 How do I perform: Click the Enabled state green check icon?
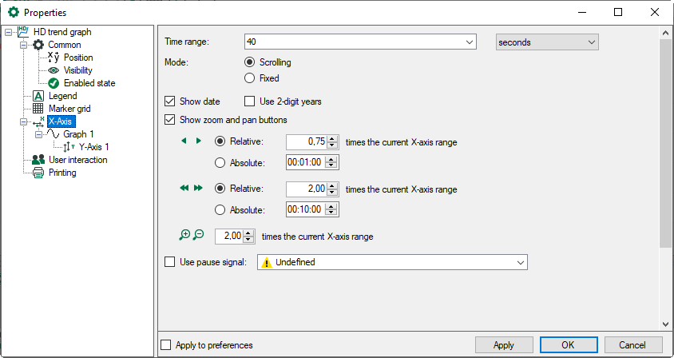pos(54,83)
